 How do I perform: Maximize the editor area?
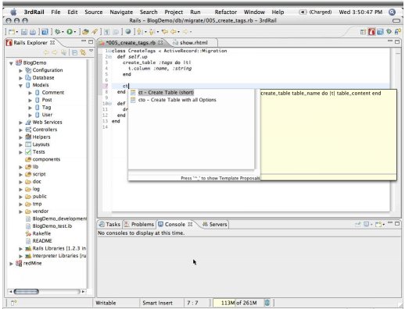tap(397, 41)
